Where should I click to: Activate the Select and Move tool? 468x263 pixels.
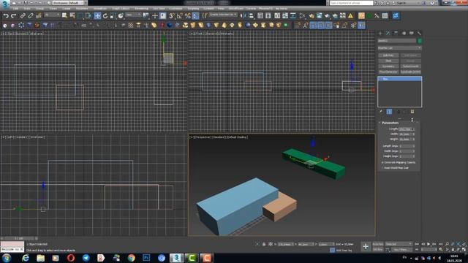pyautogui.click(x=97, y=15)
